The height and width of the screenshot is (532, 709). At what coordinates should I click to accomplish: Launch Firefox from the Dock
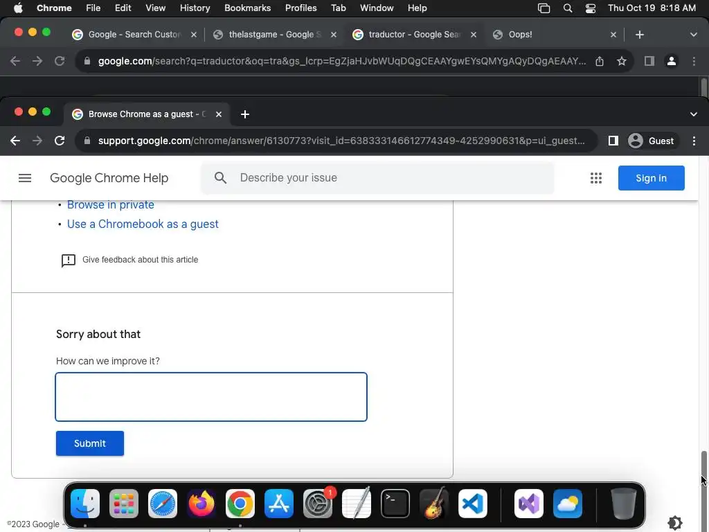tap(201, 503)
